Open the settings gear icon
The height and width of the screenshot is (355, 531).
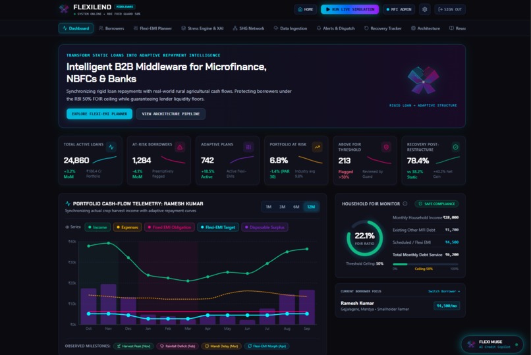point(424,9)
